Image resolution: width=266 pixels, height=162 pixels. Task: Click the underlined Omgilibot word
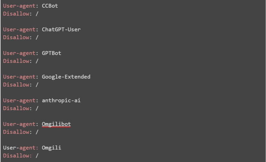[x=56, y=124]
